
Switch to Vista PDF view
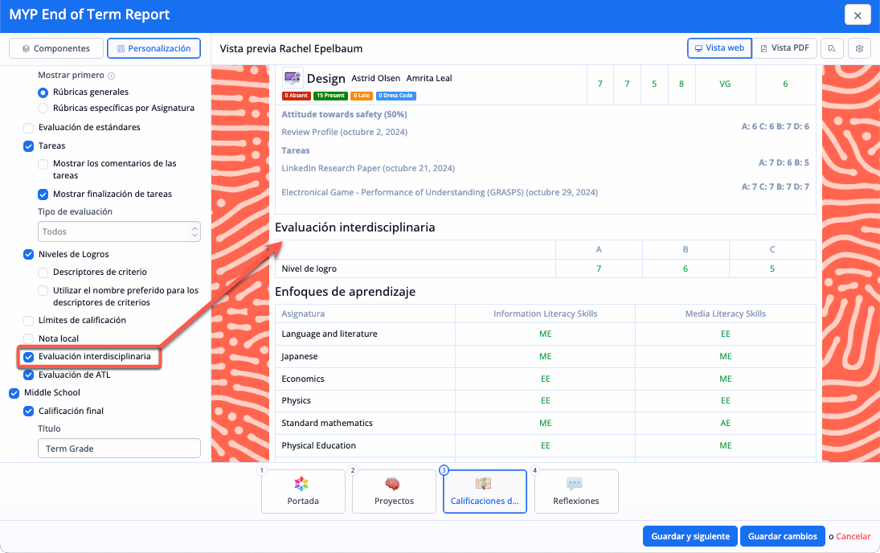pos(784,48)
